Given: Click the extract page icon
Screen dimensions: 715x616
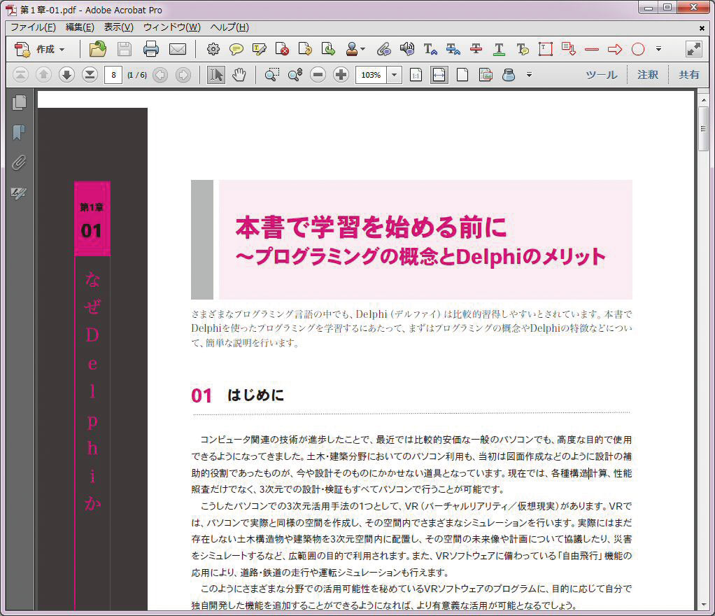Looking at the screenshot, I should [328, 49].
